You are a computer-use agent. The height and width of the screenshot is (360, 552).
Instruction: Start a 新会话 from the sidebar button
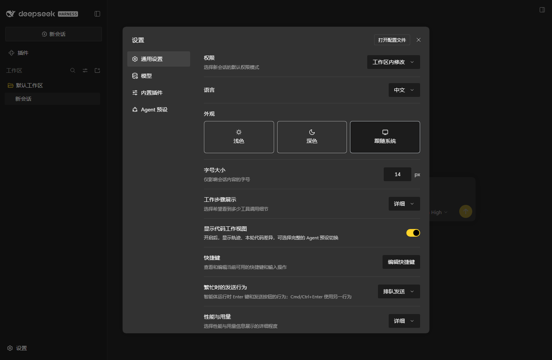click(54, 34)
